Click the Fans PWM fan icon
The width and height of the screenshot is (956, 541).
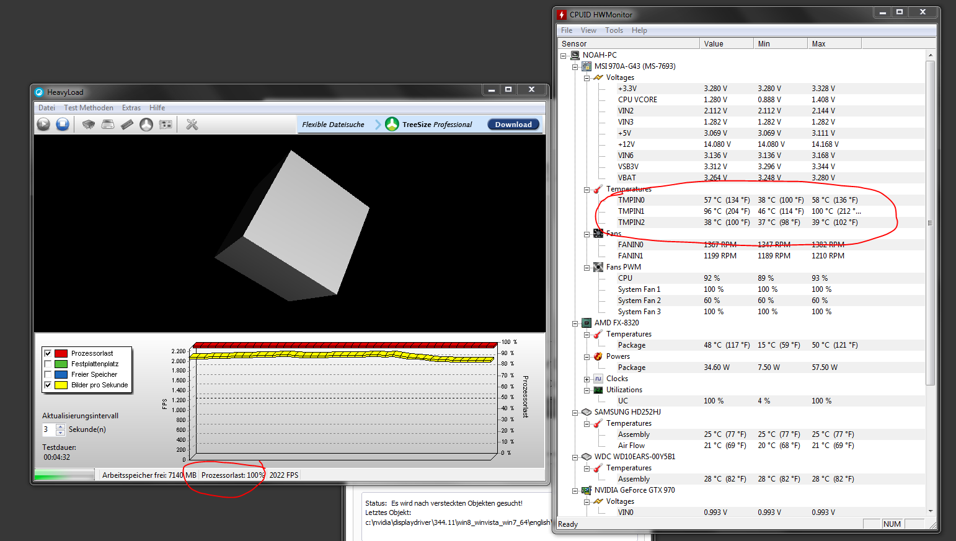point(598,267)
